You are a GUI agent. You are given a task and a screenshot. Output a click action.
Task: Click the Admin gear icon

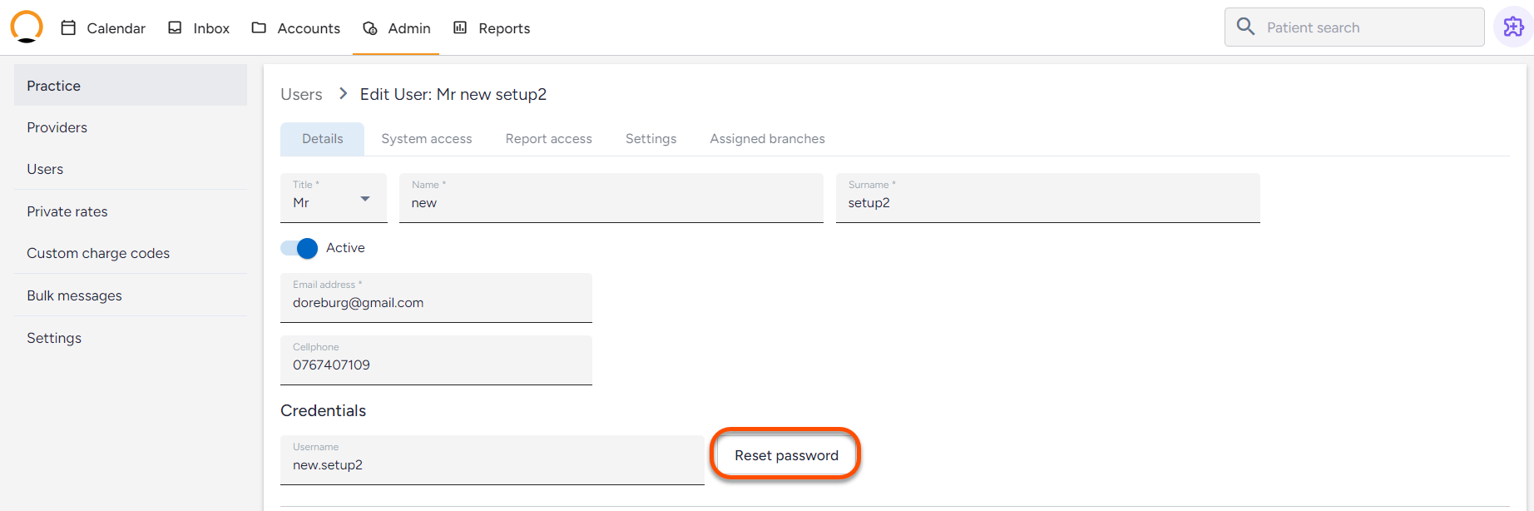pos(370,28)
